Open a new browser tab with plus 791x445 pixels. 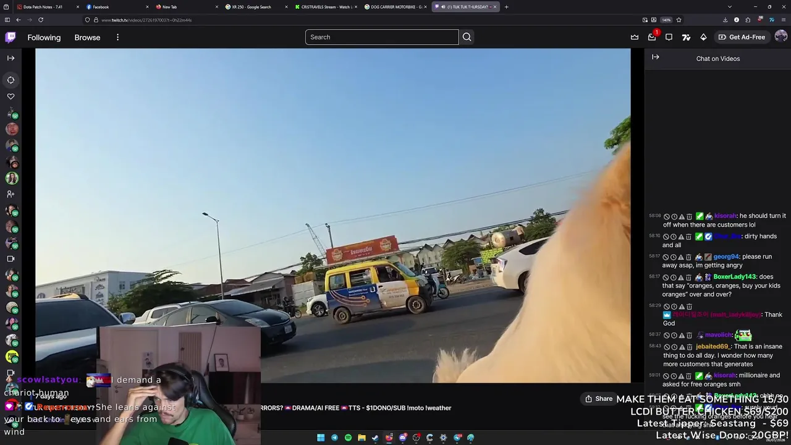[506, 7]
